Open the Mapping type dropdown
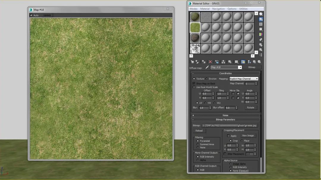The width and height of the screenshot is (321, 180). click(x=244, y=79)
